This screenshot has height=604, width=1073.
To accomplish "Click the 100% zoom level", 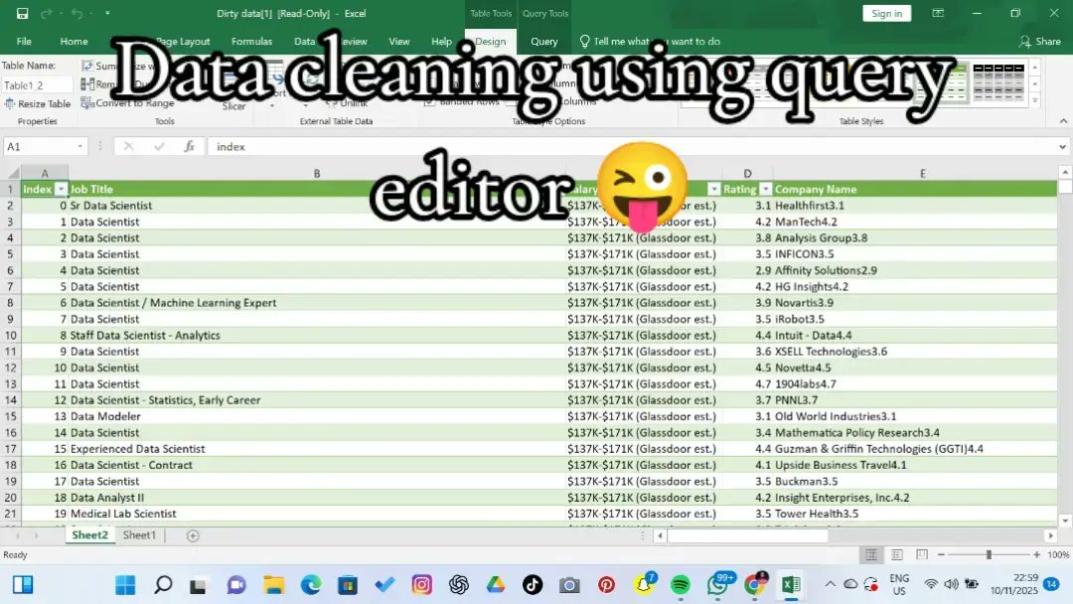I will tap(1059, 554).
